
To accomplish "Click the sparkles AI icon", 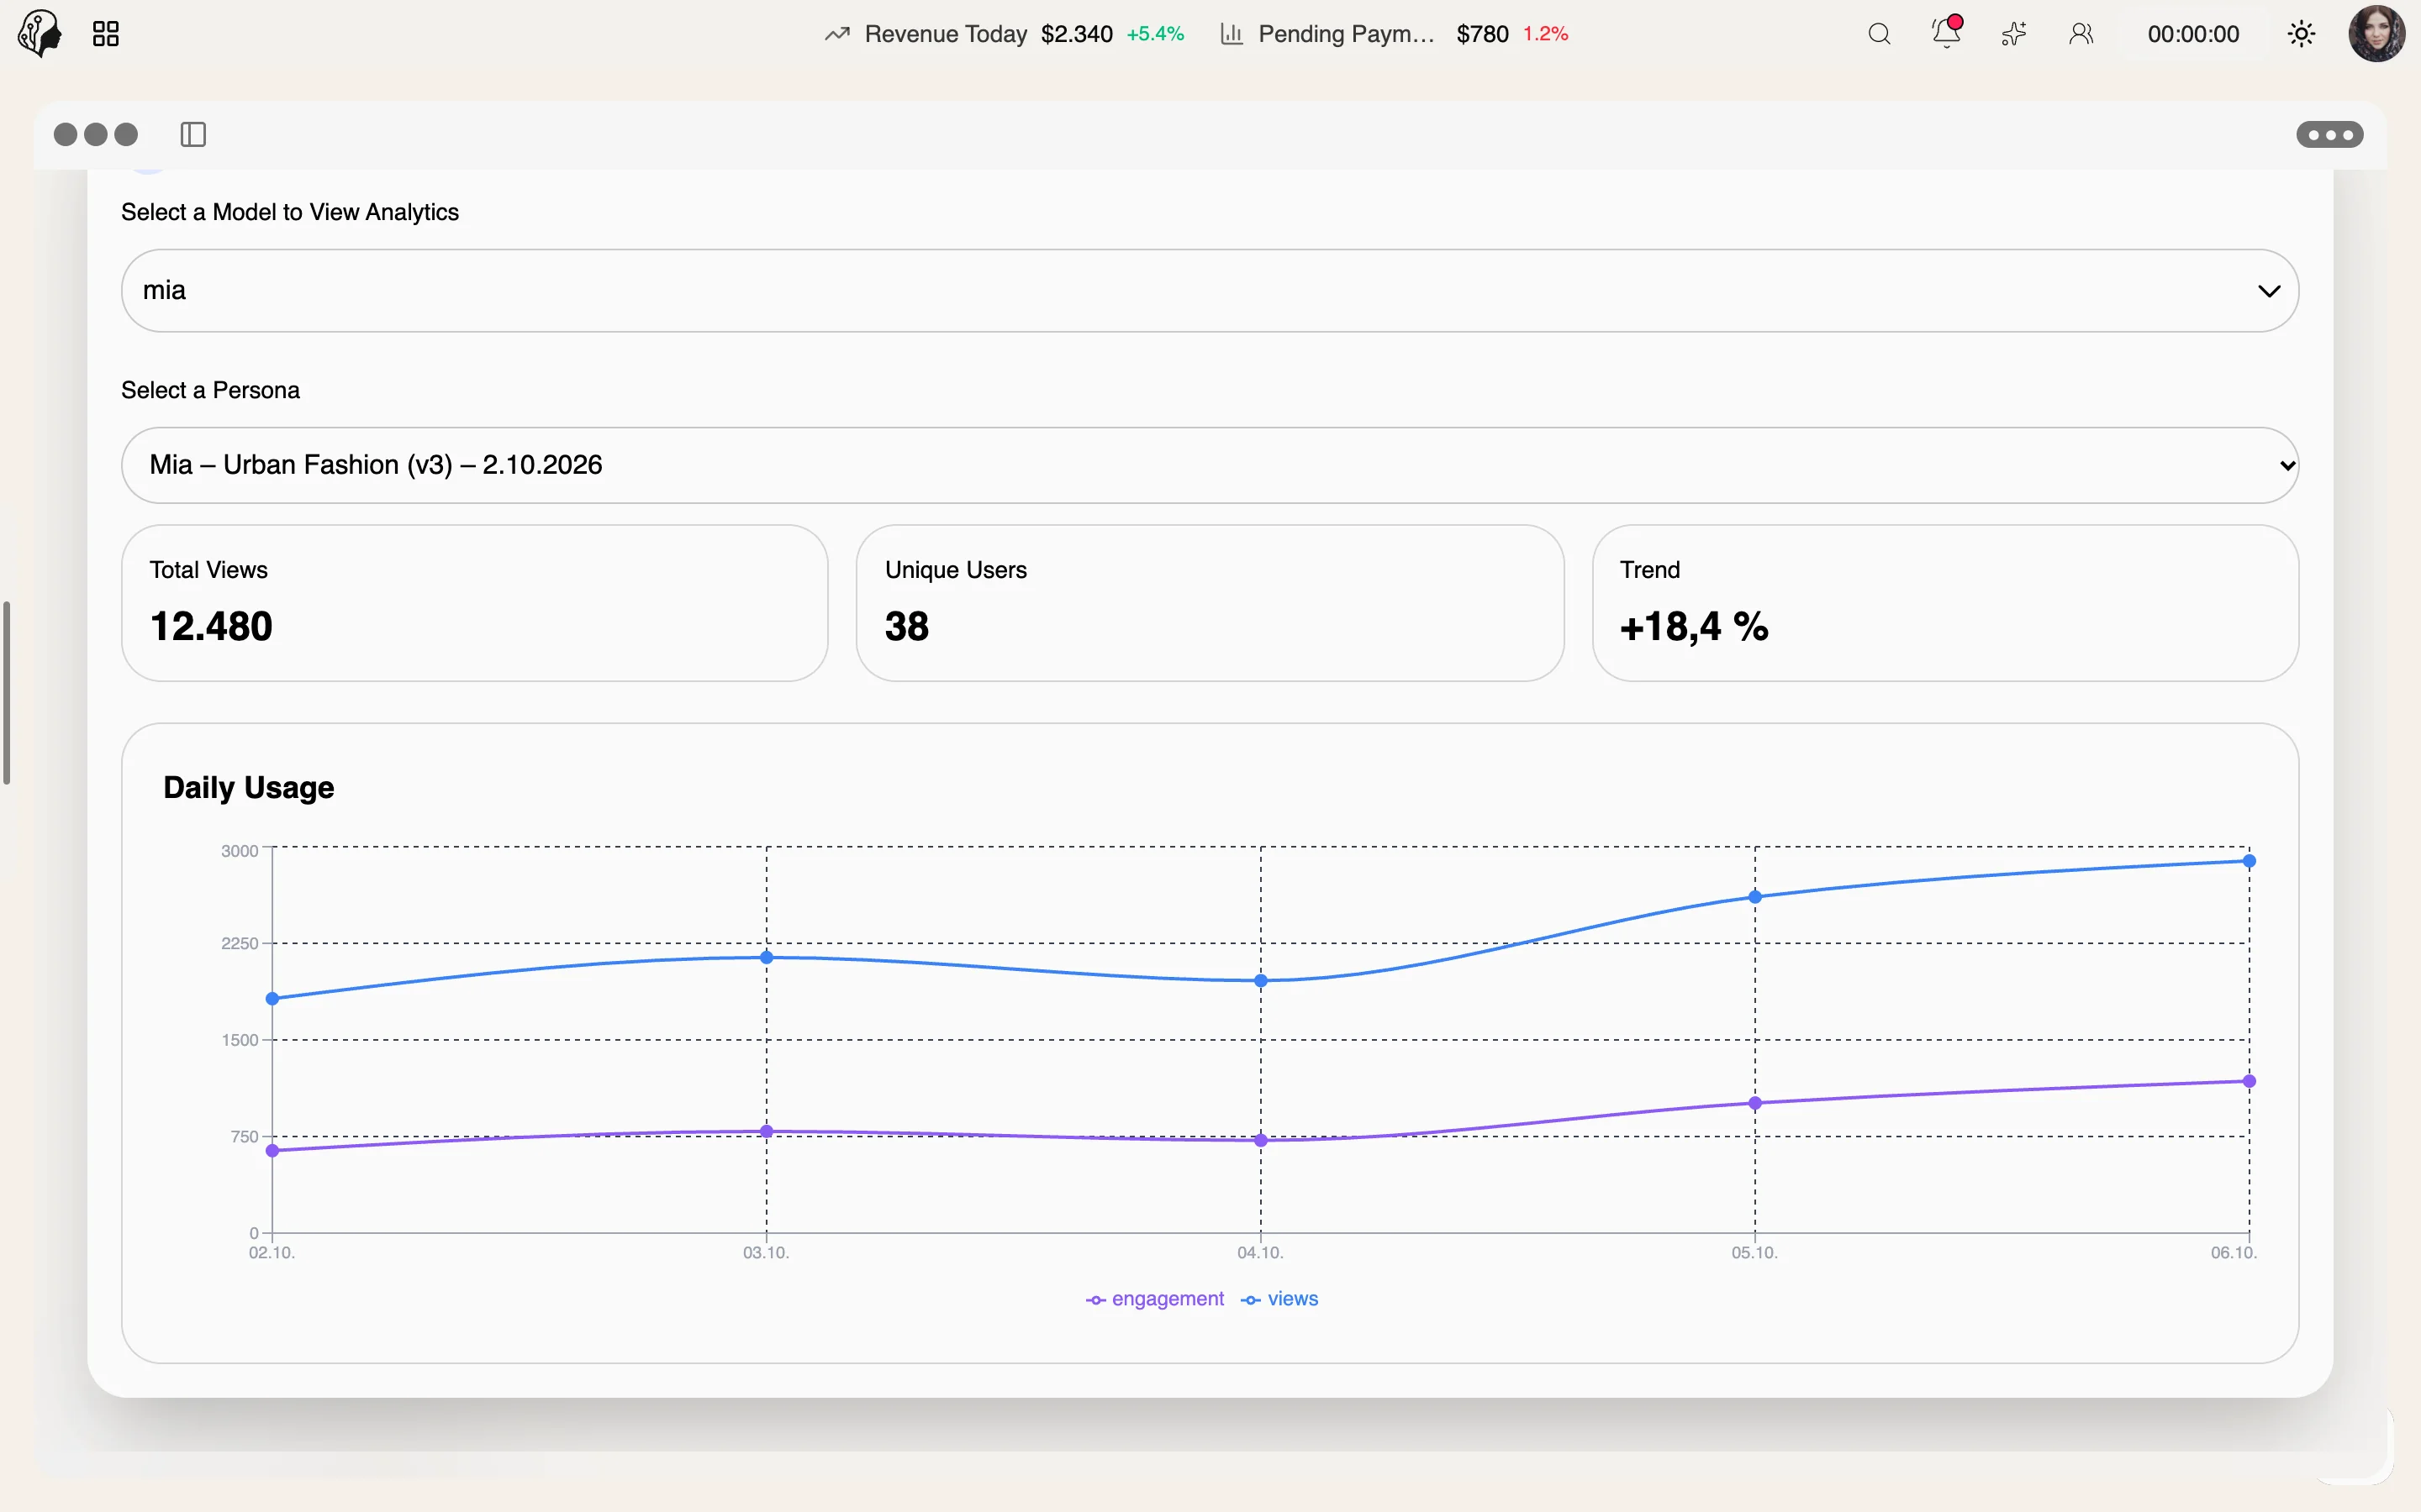I will pyautogui.click(x=2014, y=34).
